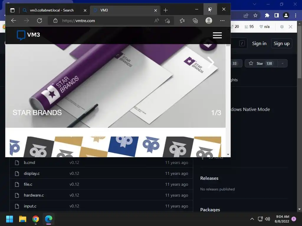This screenshot has height=226, width=302.
Task: Open display.c file
Action: (x=32, y=173)
